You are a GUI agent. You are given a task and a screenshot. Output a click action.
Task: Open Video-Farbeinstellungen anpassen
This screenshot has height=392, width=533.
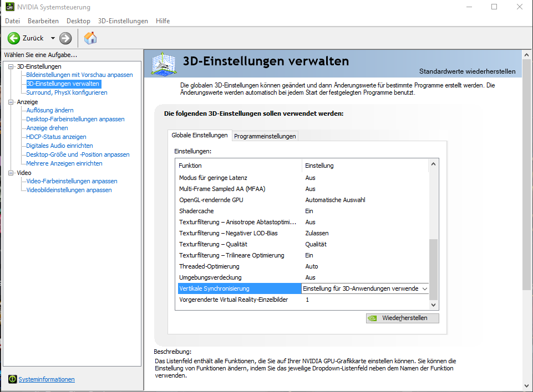(72, 181)
